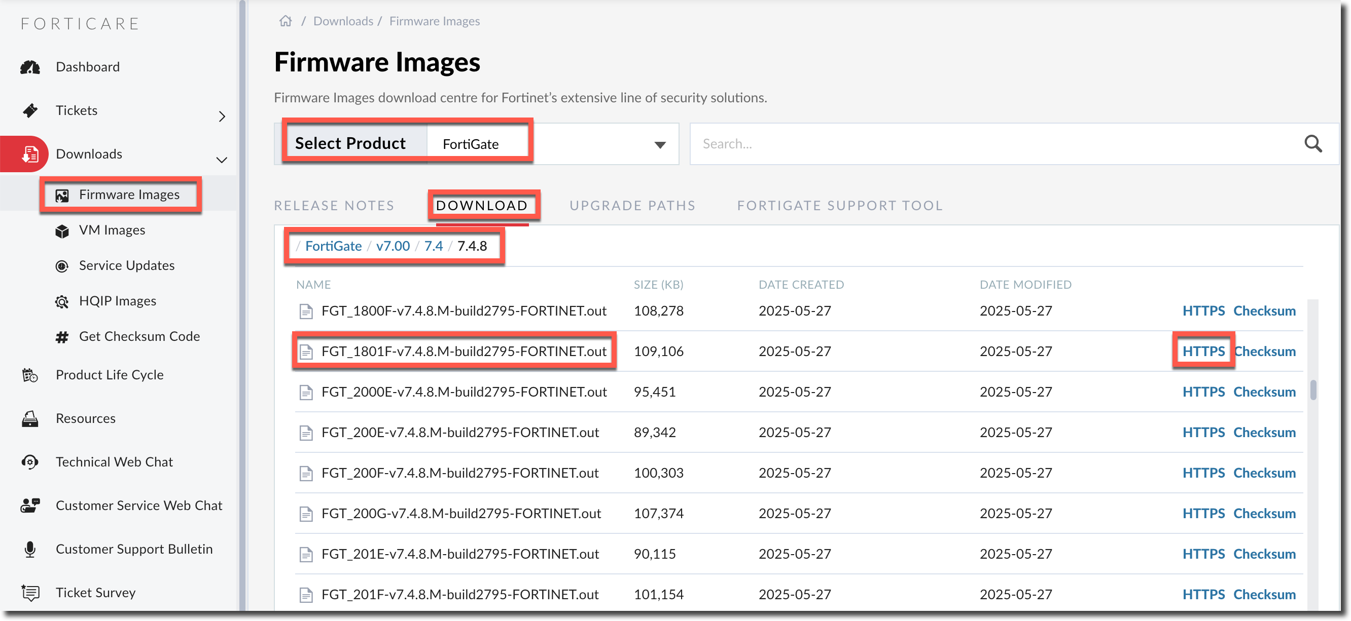Open Customer Support Bulletin in the sidebar

coord(134,549)
